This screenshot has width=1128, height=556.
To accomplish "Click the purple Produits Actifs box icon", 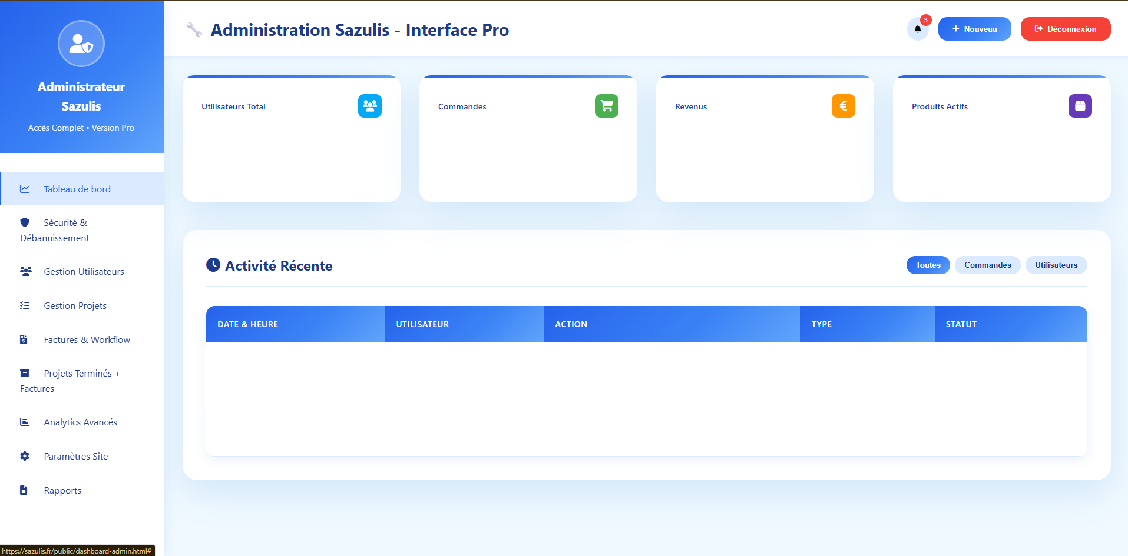I will (x=1080, y=106).
